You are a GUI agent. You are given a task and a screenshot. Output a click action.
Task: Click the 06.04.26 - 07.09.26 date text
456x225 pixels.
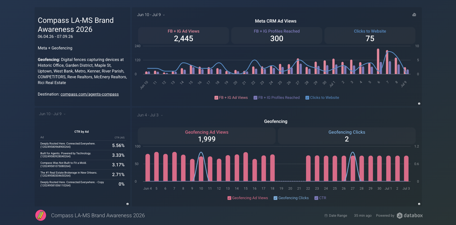[55, 37]
